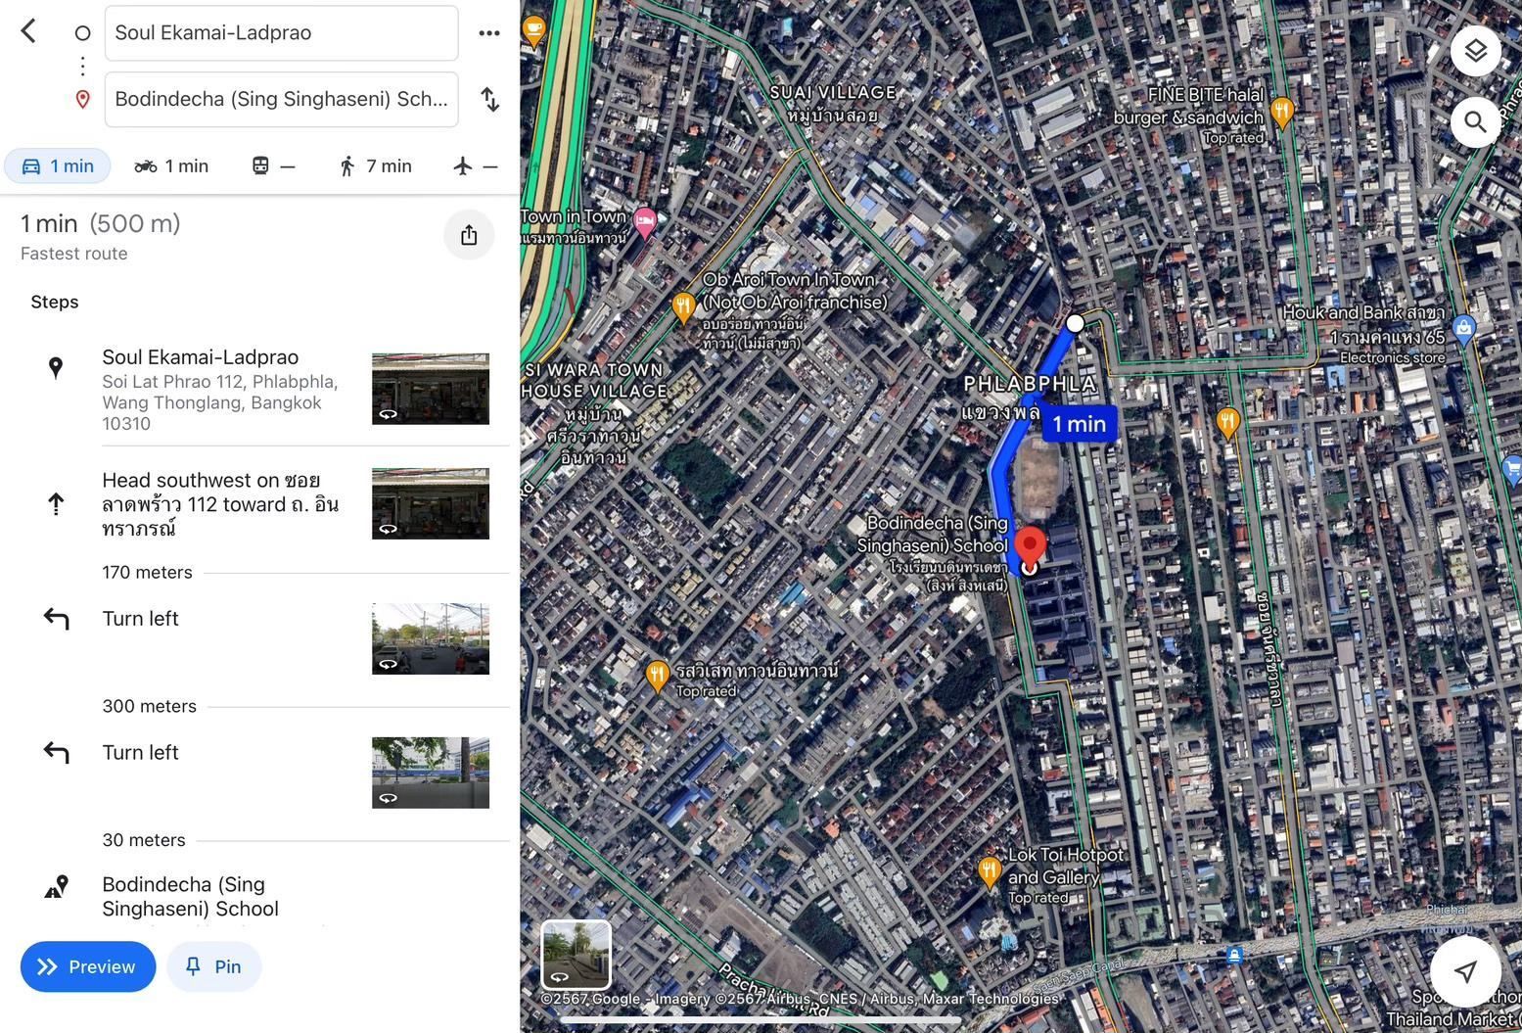Search the map with the magnifier button
Viewport: 1522px width, 1033px height.
pyautogui.click(x=1476, y=122)
